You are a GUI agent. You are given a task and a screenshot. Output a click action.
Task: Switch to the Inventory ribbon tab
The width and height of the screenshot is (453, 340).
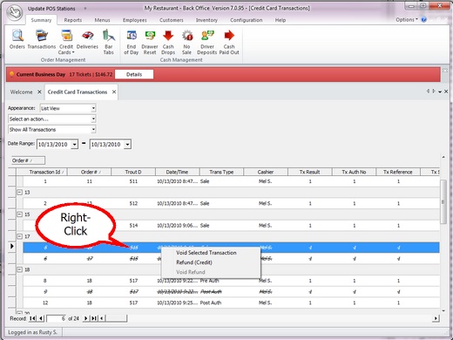coord(206,20)
